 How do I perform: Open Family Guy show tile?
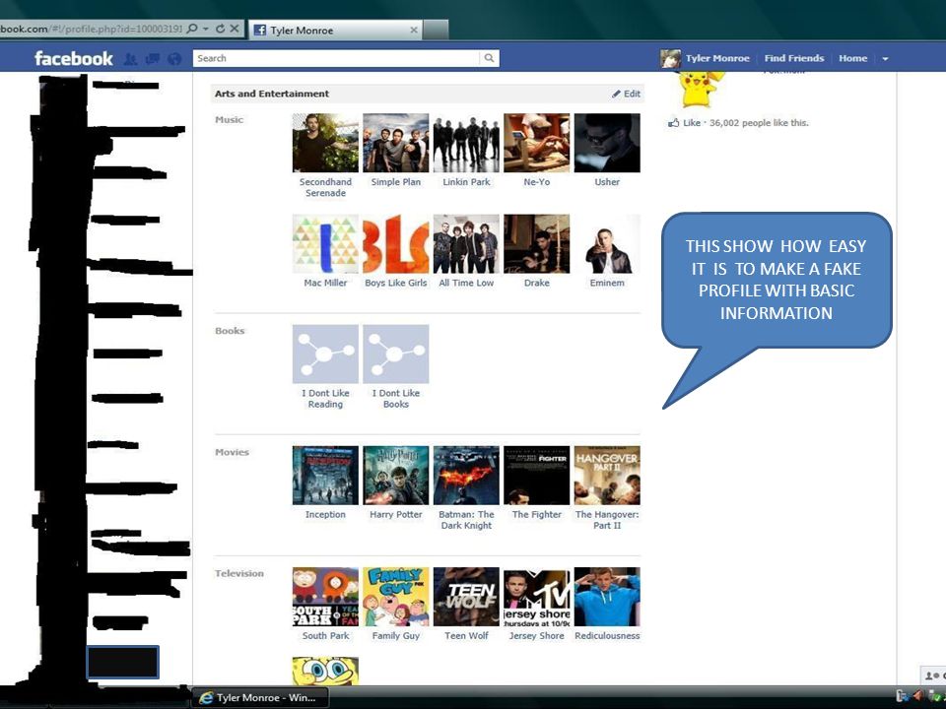click(396, 597)
